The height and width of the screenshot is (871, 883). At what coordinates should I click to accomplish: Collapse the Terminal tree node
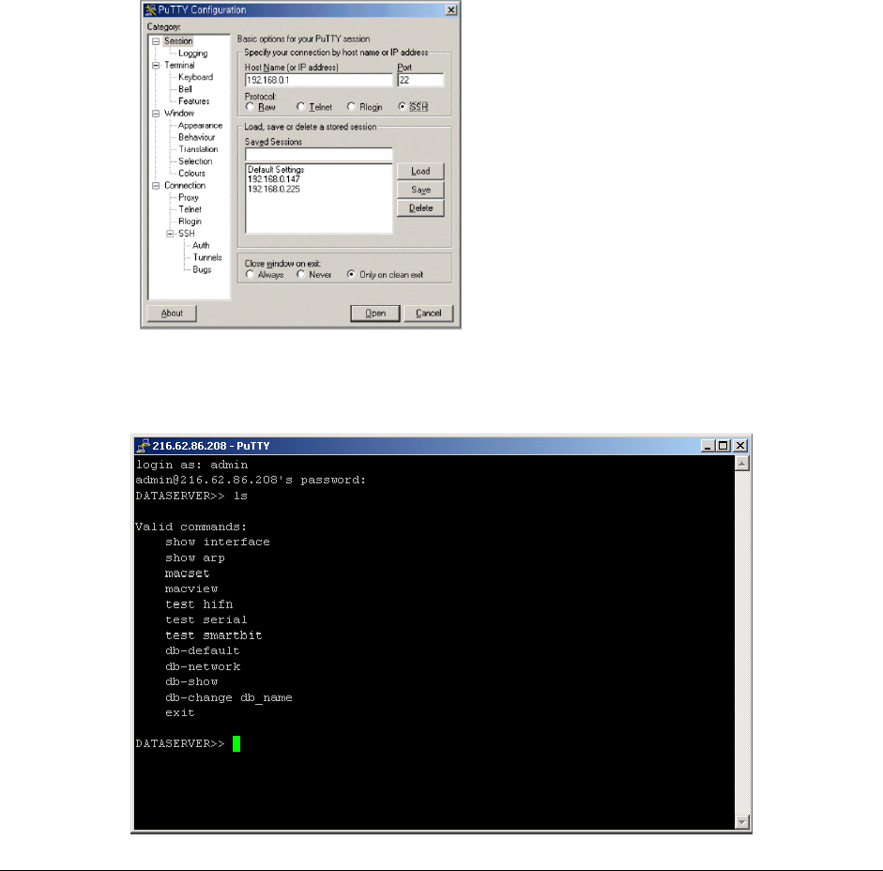(156, 66)
